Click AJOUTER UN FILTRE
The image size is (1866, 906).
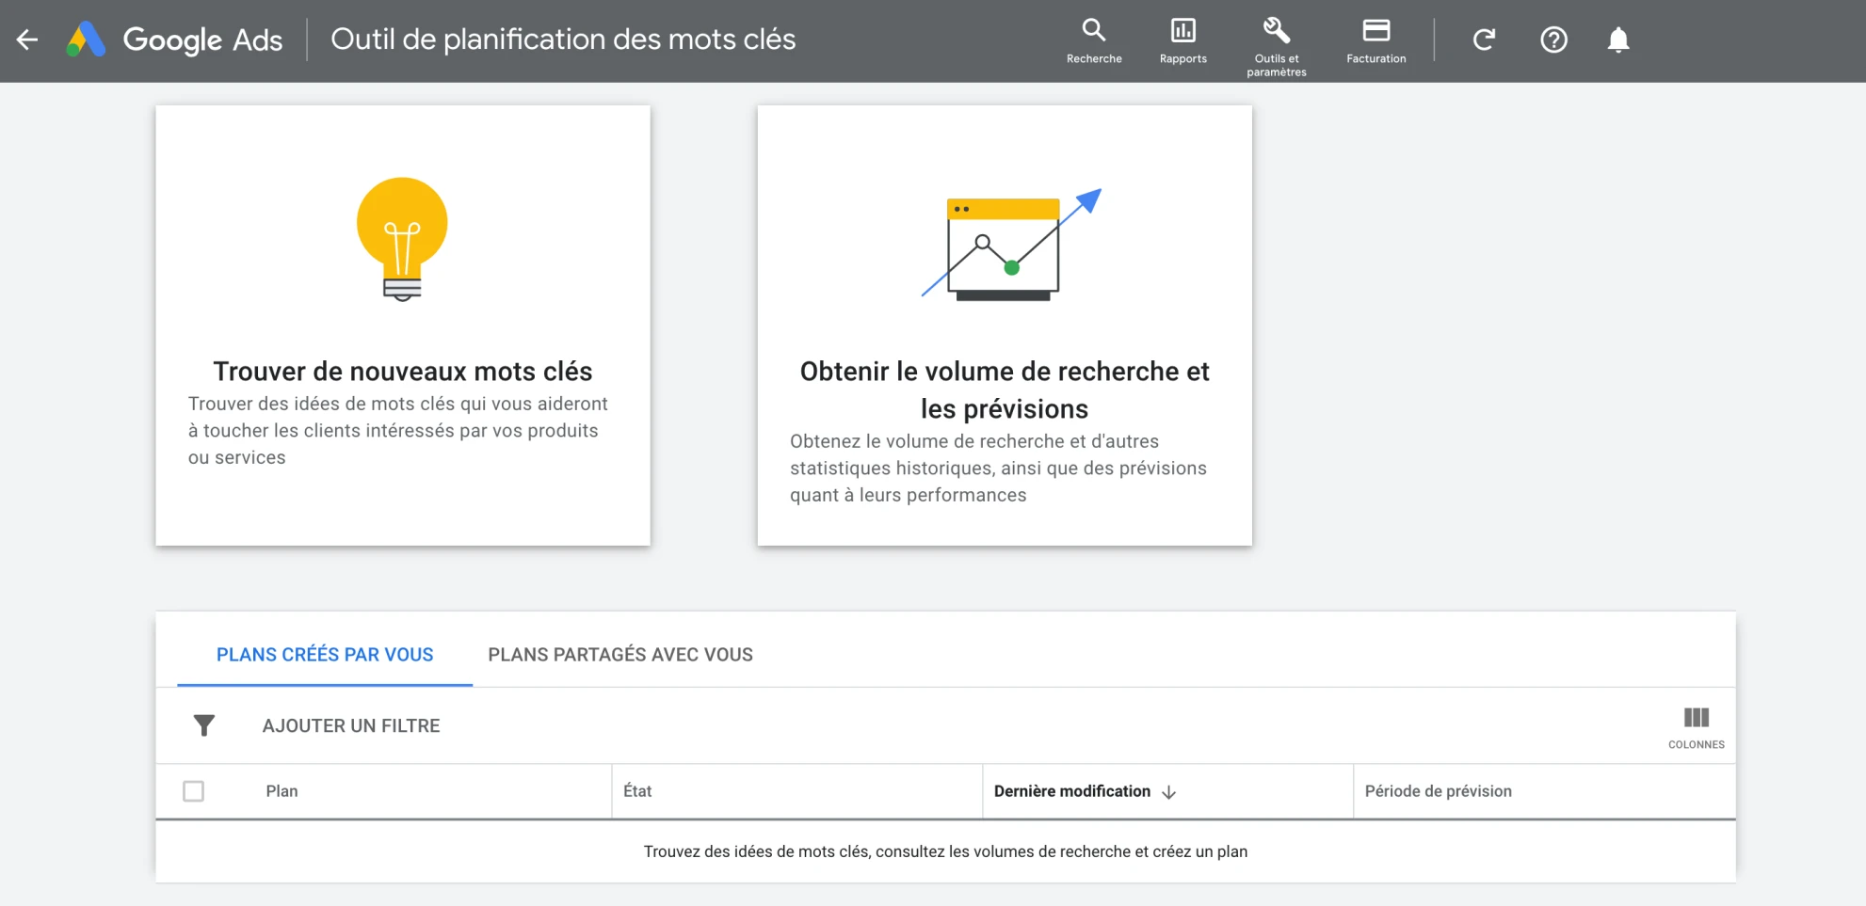click(x=350, y=724)
